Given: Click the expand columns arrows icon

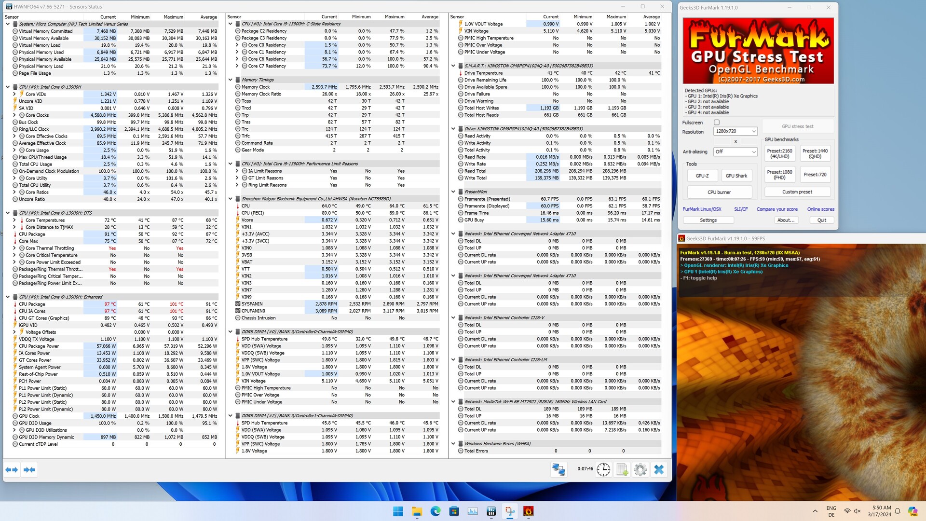Looking at the screenshot, I should point(12,470).
